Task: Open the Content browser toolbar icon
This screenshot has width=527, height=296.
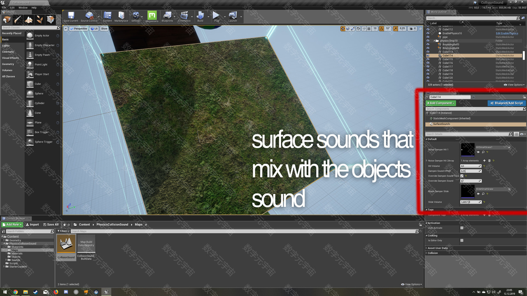Action: [107, 17]
